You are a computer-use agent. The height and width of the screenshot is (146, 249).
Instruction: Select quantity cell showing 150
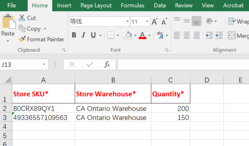[170, 118]
